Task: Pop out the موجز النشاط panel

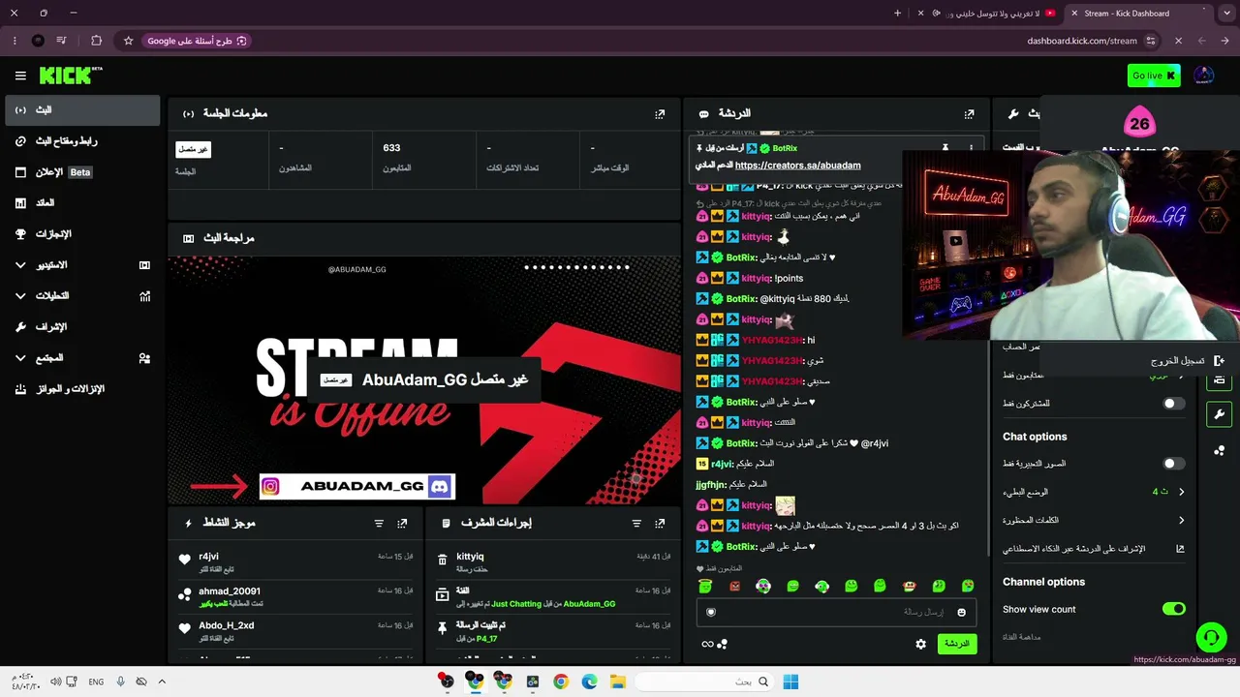Action: tap(402, 523)
